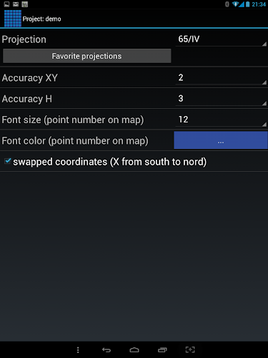Open the Projection dropdown showing 65/IV
The height and width of the screenshot is (358, 268).
pyautogui.click(x=221, y=39)
